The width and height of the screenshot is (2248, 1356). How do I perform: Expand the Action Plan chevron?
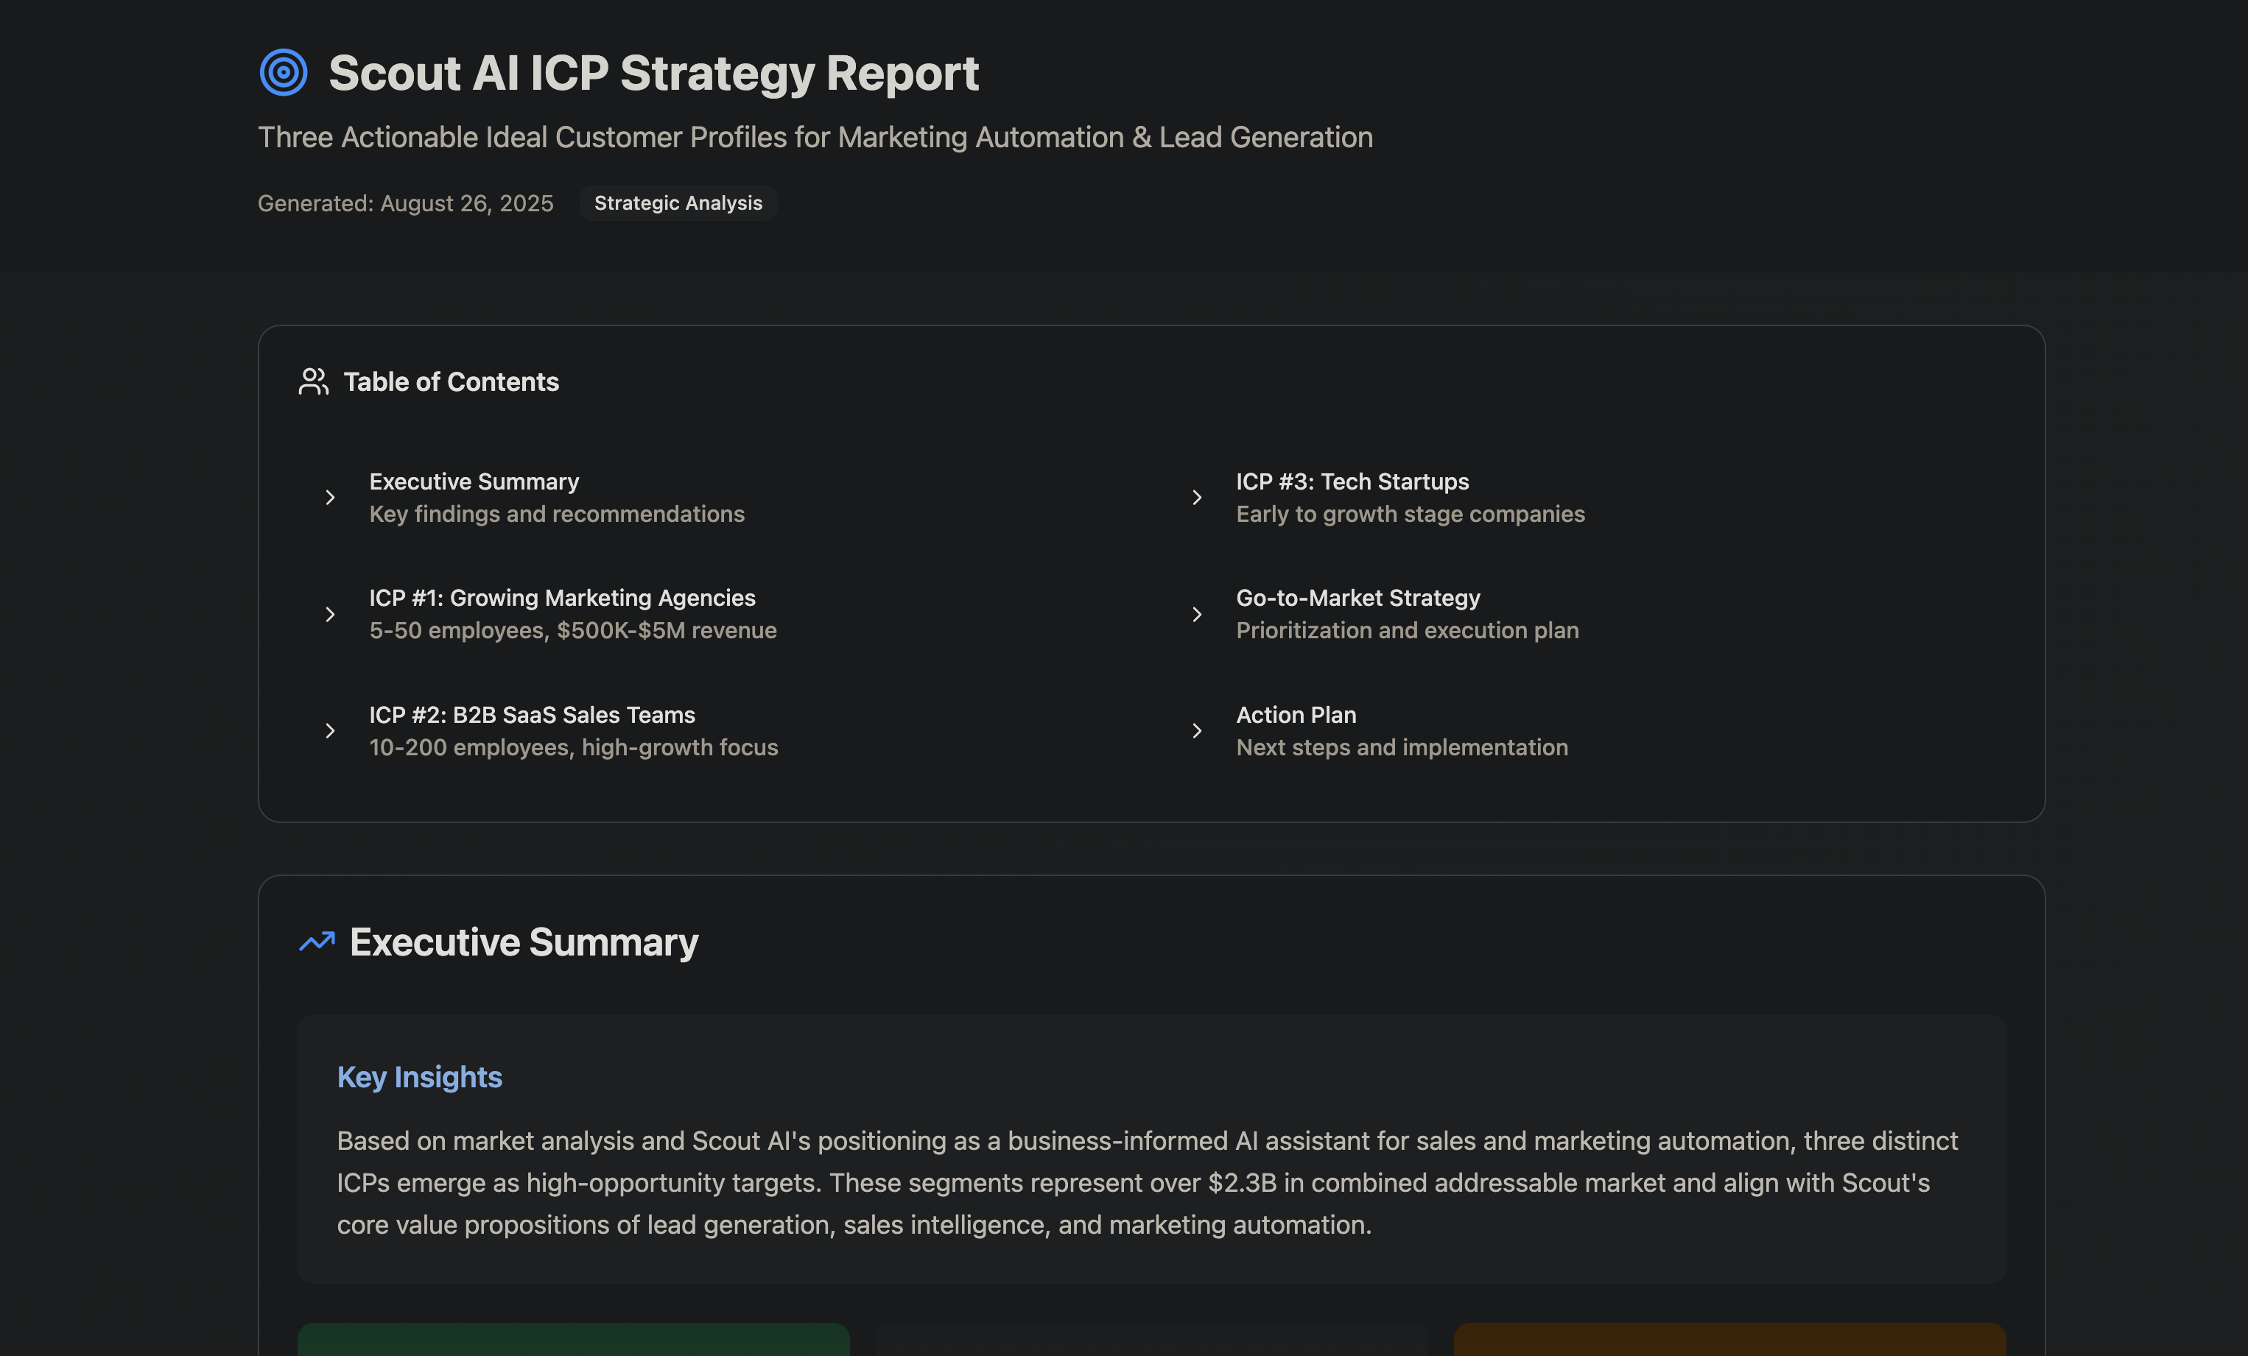pos(1197,730)
